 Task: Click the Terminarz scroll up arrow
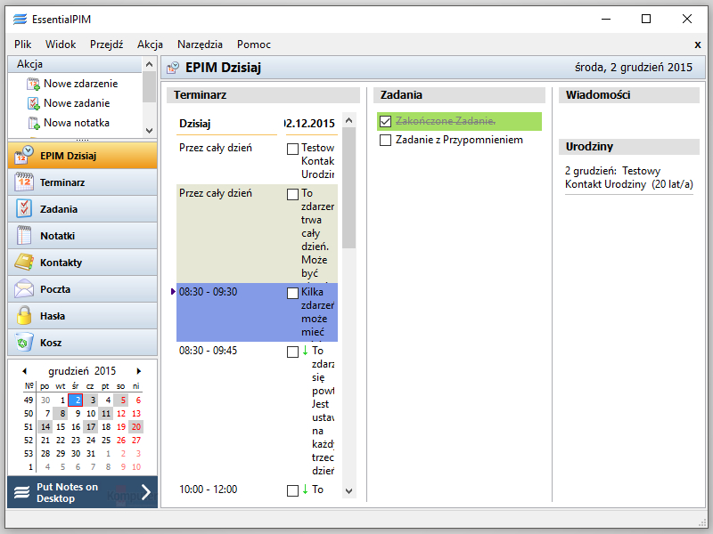pos(348,120)
